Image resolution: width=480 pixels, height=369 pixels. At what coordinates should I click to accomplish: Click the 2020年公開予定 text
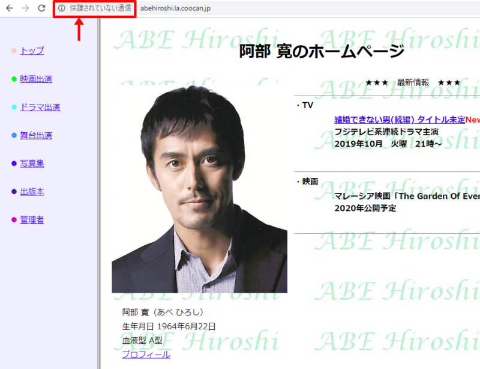click(365, 209)
